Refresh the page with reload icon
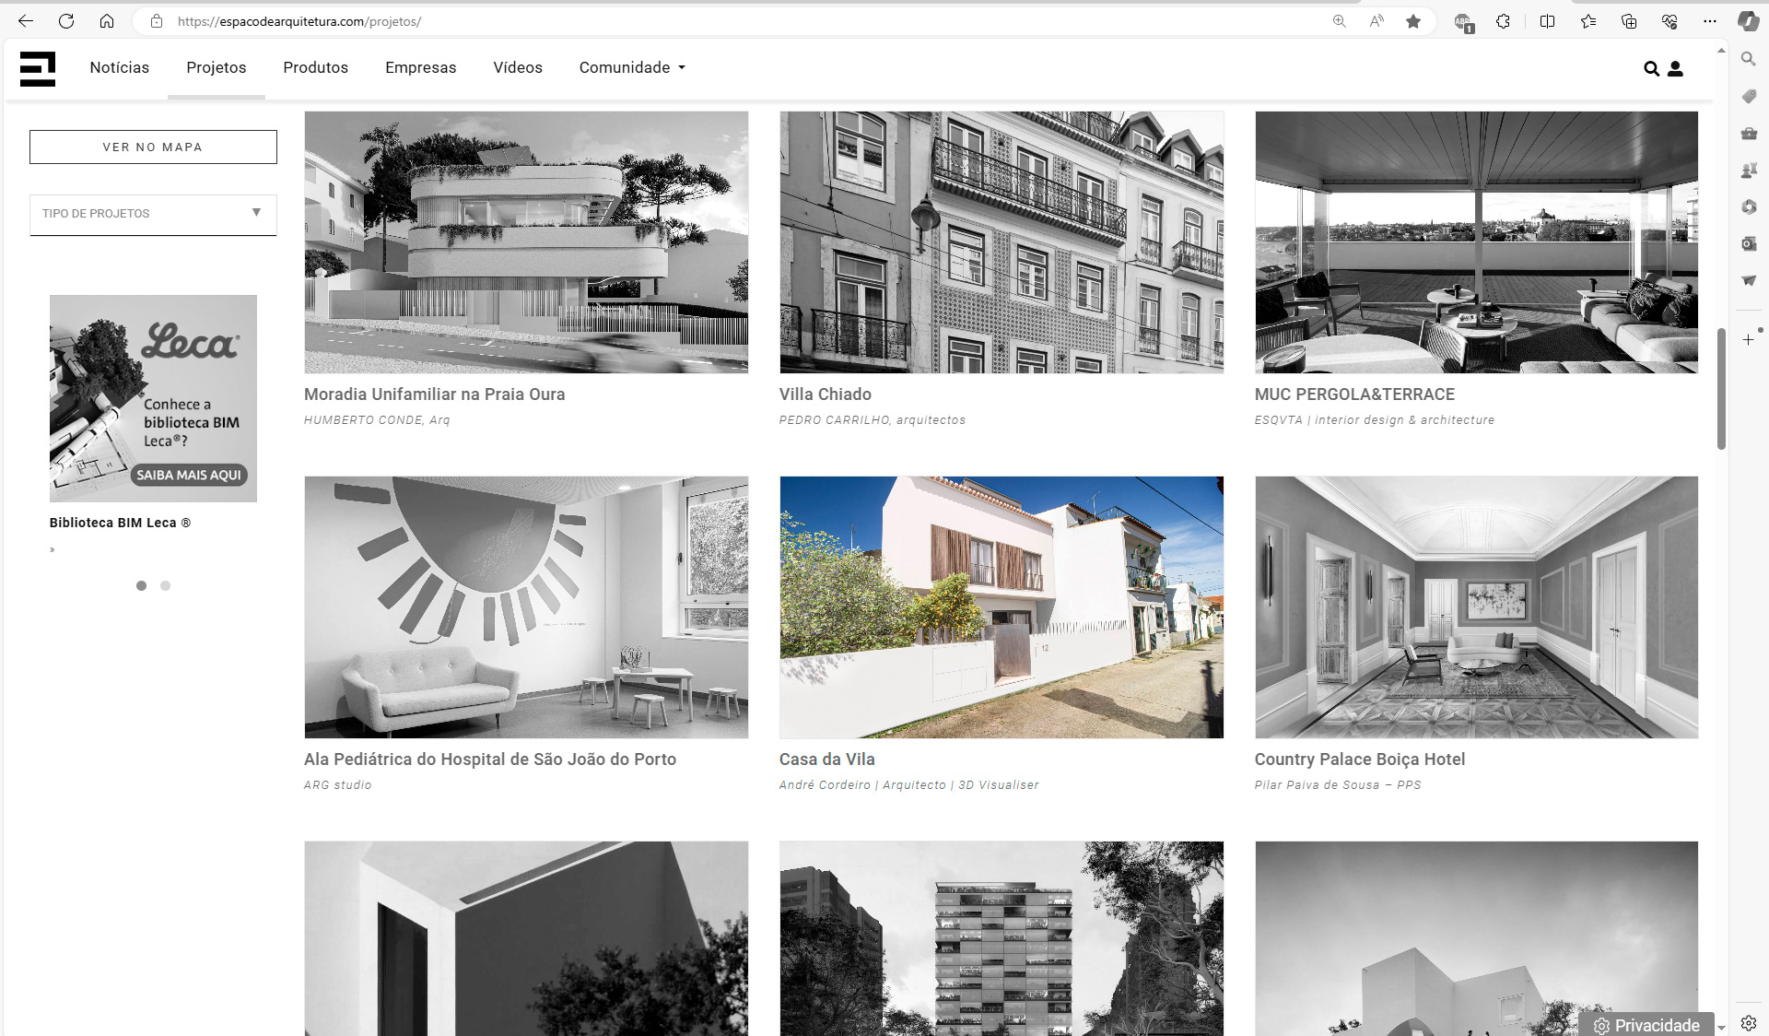The width and height of the screenshot is (1769, 1036). [x=66, y=21]
